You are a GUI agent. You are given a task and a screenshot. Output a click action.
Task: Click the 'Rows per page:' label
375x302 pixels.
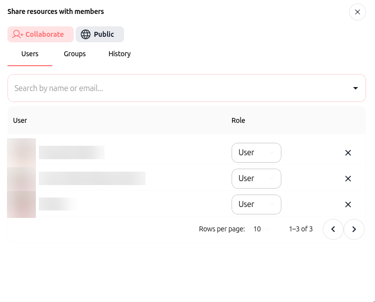(x=222, y=229)
